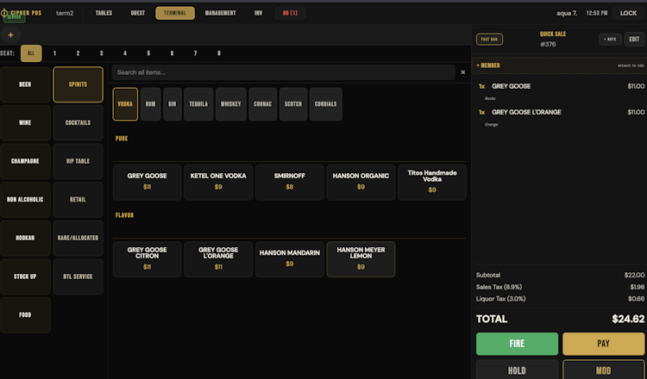Add a new tab with the plus icon

point(10,35)
